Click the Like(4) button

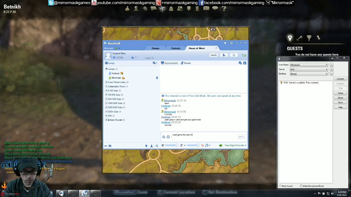(213, 55)
